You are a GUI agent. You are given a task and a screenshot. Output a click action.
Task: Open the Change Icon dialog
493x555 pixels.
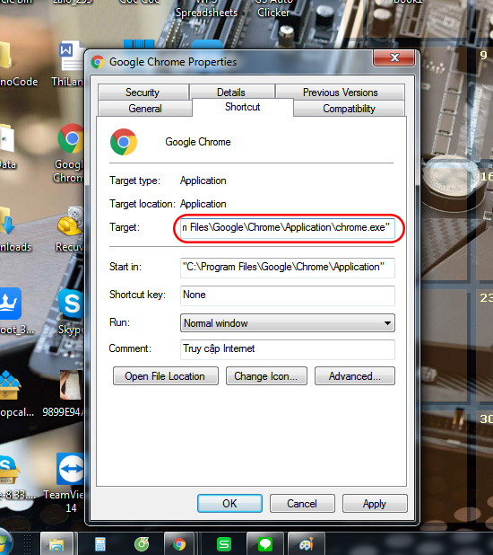tap(266, 376)
